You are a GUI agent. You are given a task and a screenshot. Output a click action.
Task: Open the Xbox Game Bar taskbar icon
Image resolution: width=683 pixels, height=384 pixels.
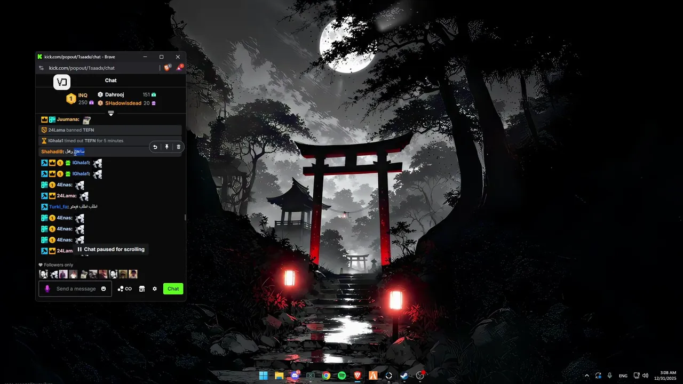pyautogui.click(x=311, y=375)
